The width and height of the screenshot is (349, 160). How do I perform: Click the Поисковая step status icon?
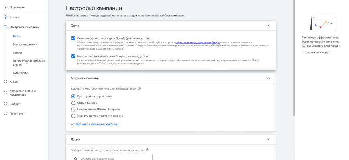(6, 7)
